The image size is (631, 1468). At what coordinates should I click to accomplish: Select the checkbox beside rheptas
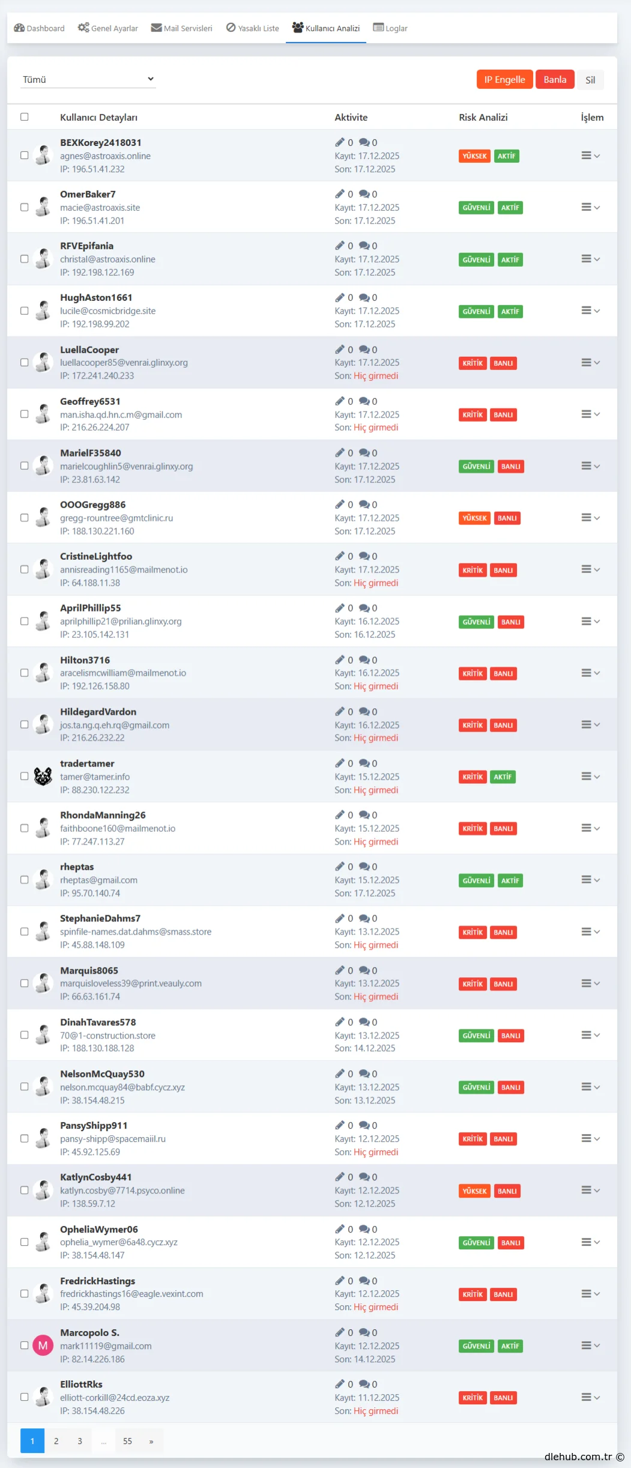point(25,879)
